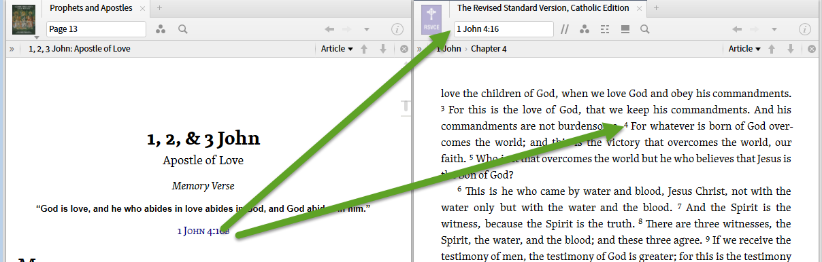Go back in Prophets and Apostles history
Screen dimensions: 822x262
tap(329, 29)
